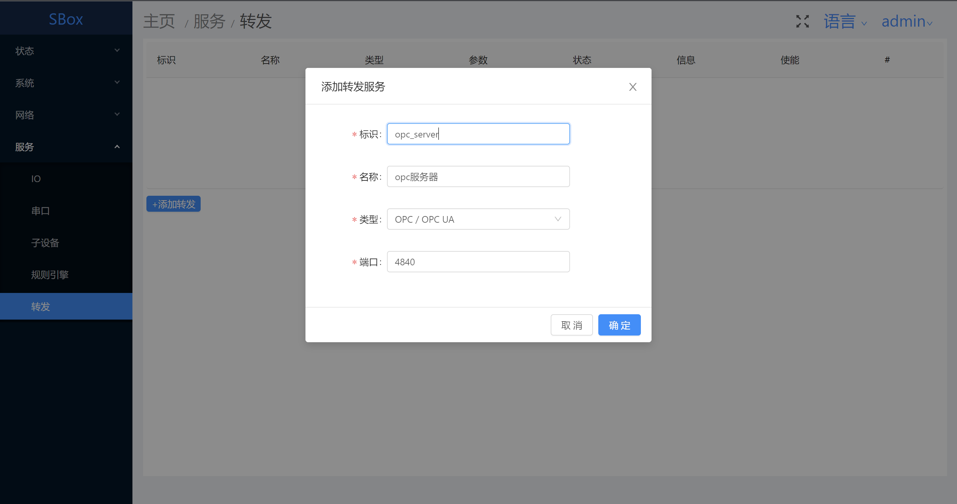Collapse the 服务 sidebar menu

coord(66,147)
